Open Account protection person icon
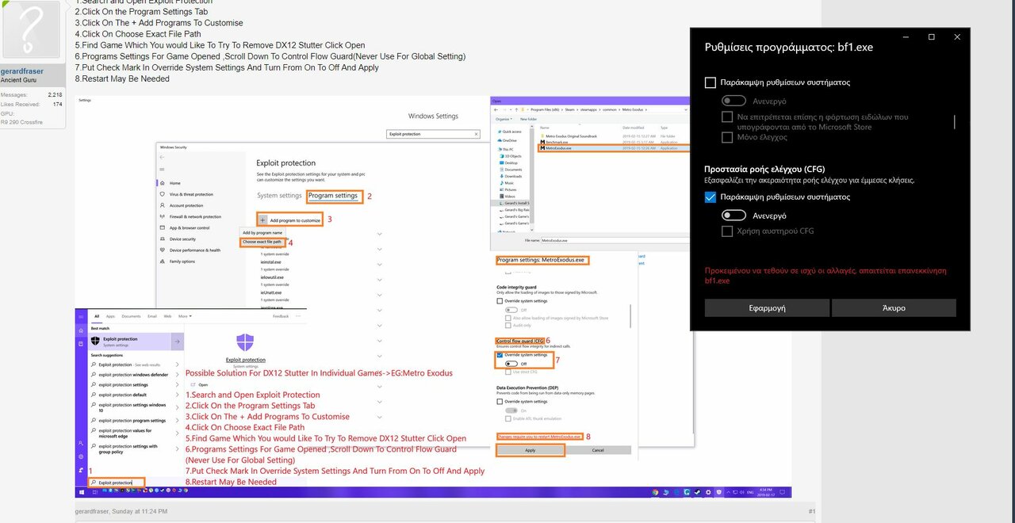Image resolution: width=1015 pixels, height=523 pixels. click(x=163, y=205)
